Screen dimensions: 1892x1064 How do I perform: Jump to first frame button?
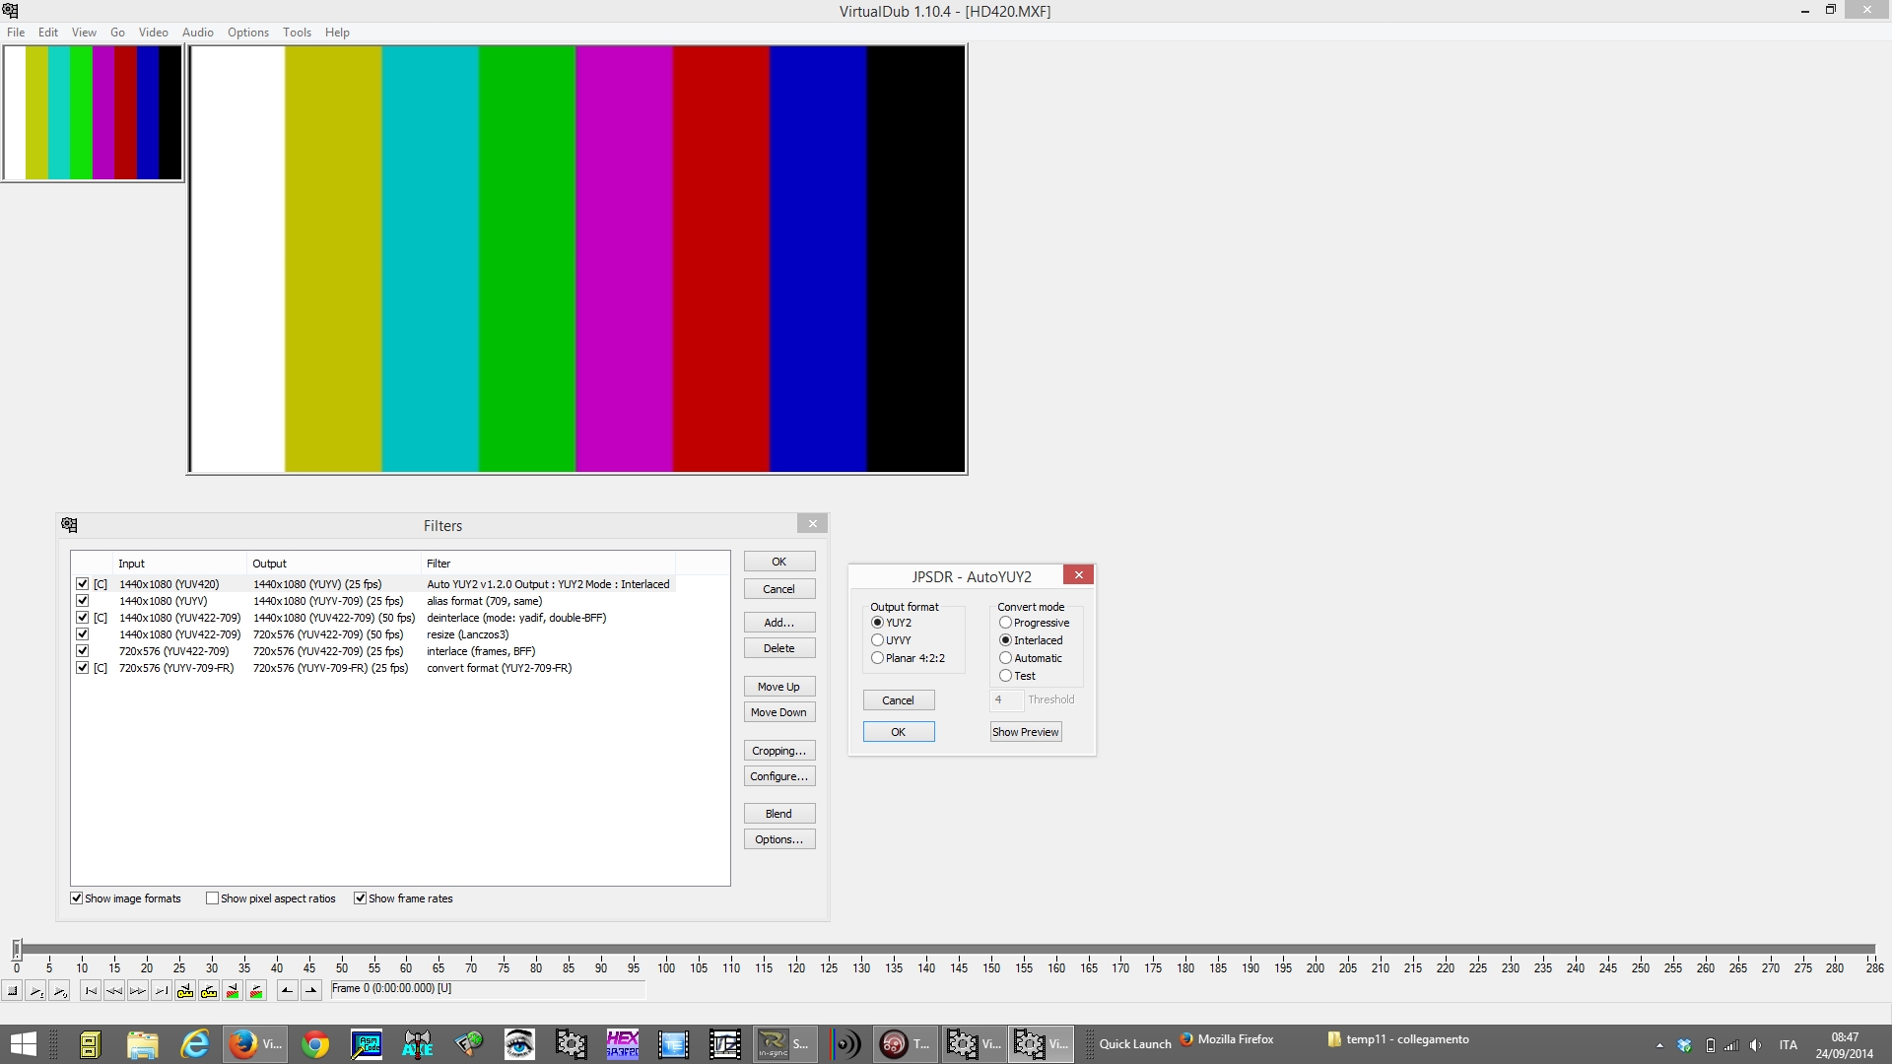91,991
